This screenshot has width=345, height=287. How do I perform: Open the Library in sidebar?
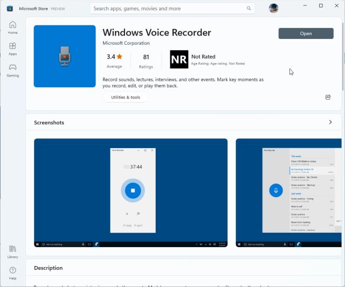click(x=12, y=252)
